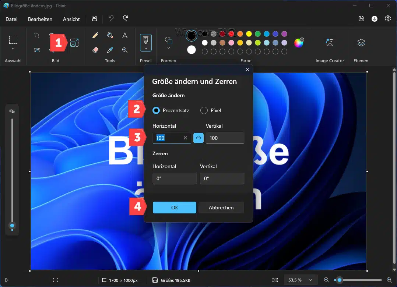Toggle the aspect ratio link button
The height and width of the screenshot is (287, 397).
coord(198,138)
